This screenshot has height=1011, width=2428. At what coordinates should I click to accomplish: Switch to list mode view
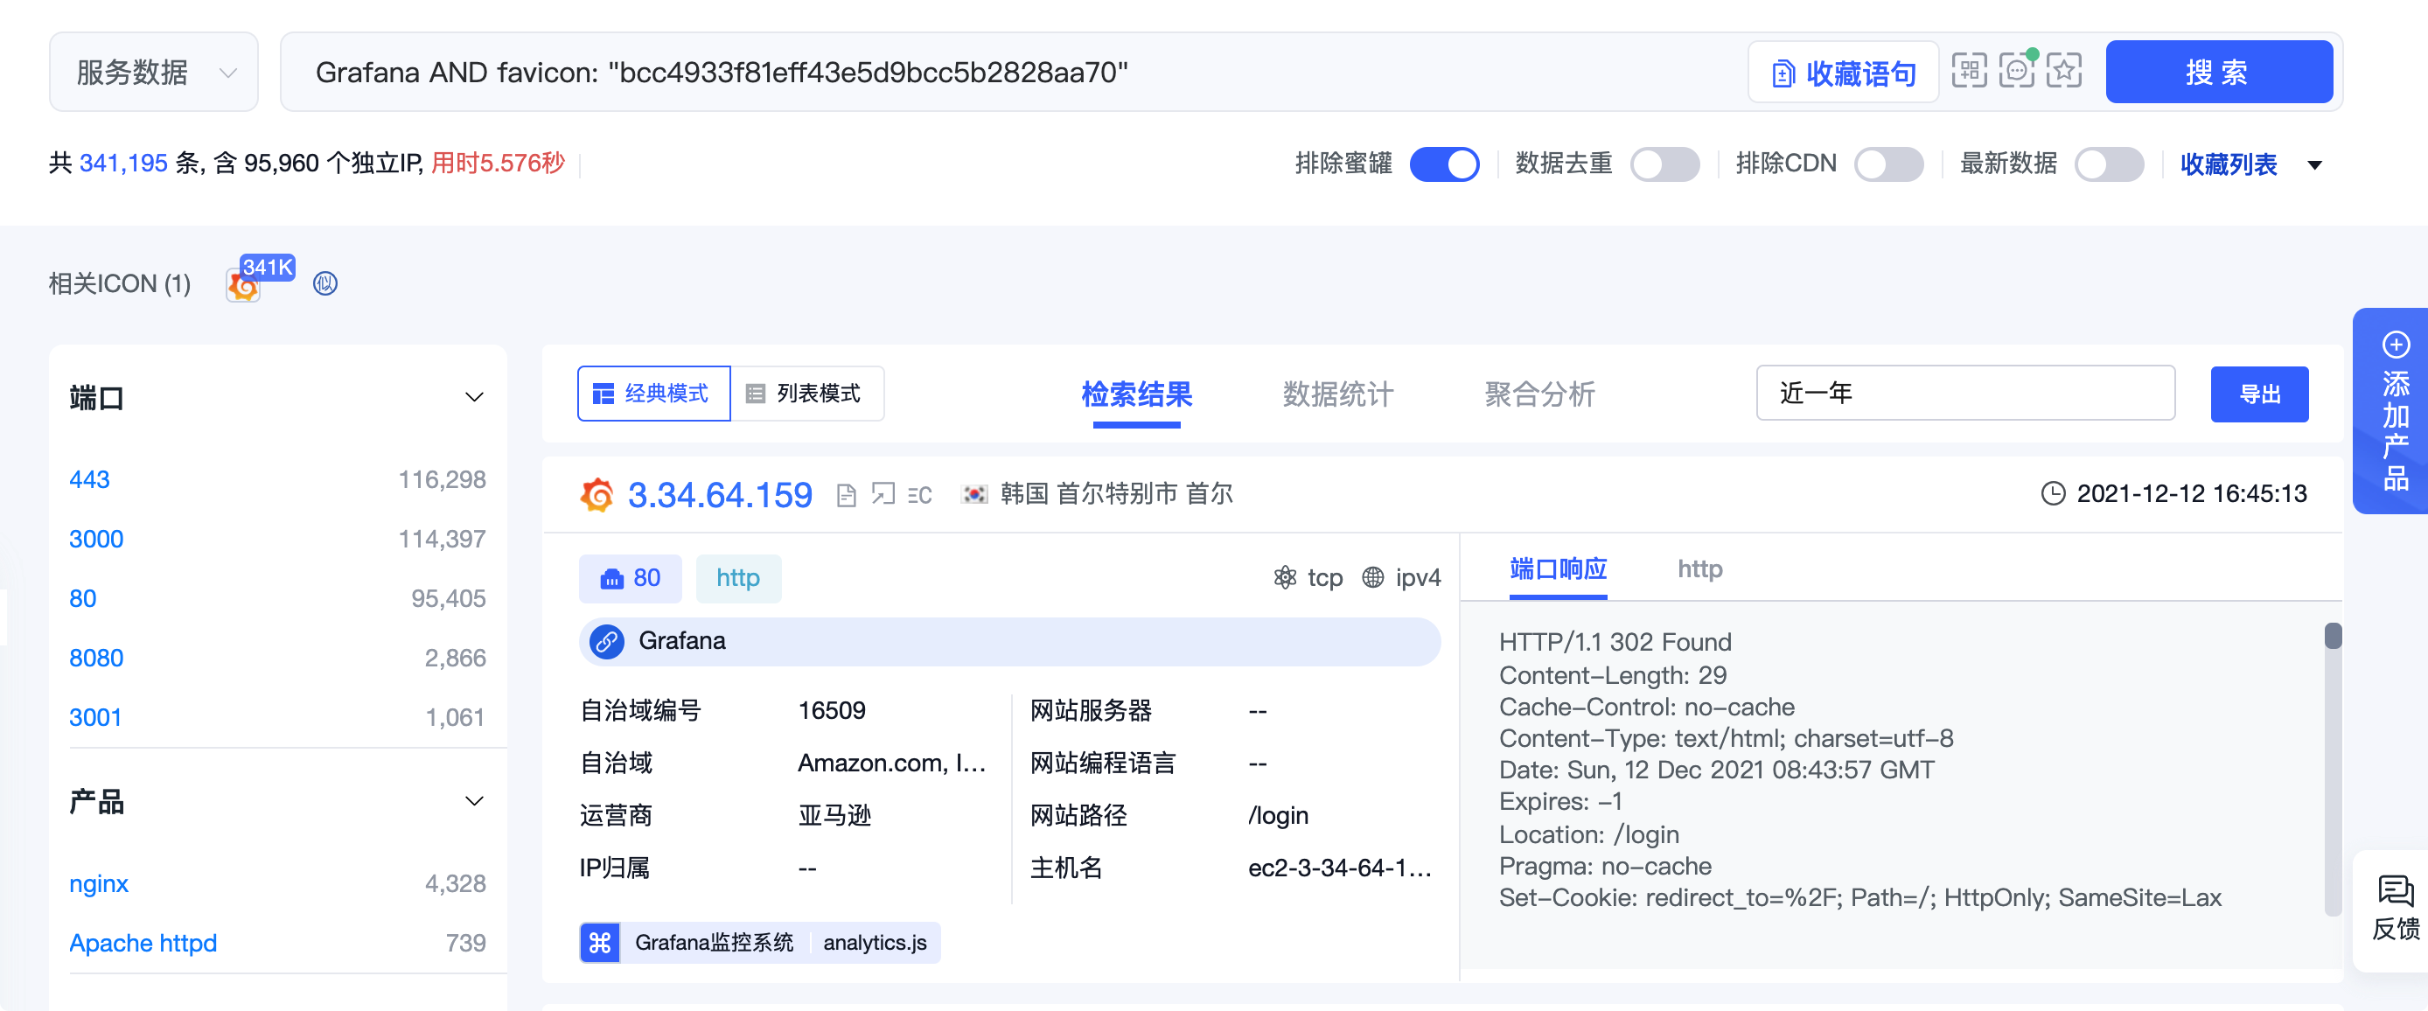tap(806, 394)
